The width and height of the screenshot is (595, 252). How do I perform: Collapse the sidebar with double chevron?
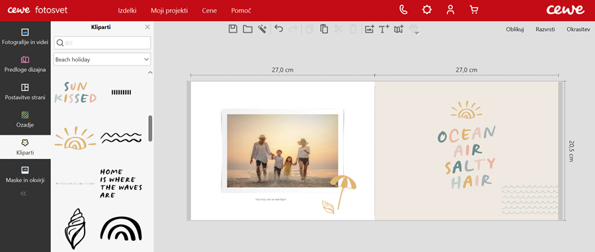(24, 193)
